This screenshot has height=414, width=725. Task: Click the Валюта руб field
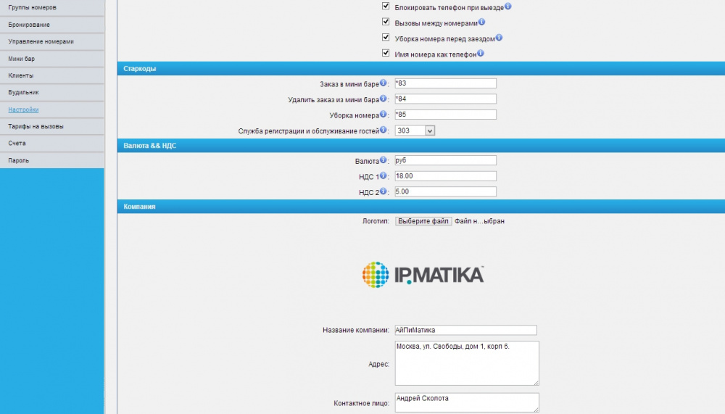click(445, 160)
